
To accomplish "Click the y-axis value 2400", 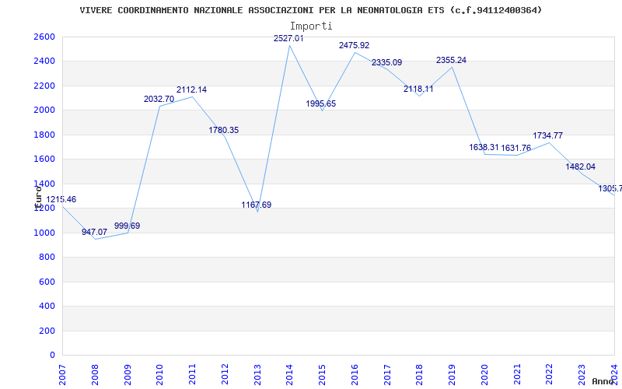I will coord(45,61).
